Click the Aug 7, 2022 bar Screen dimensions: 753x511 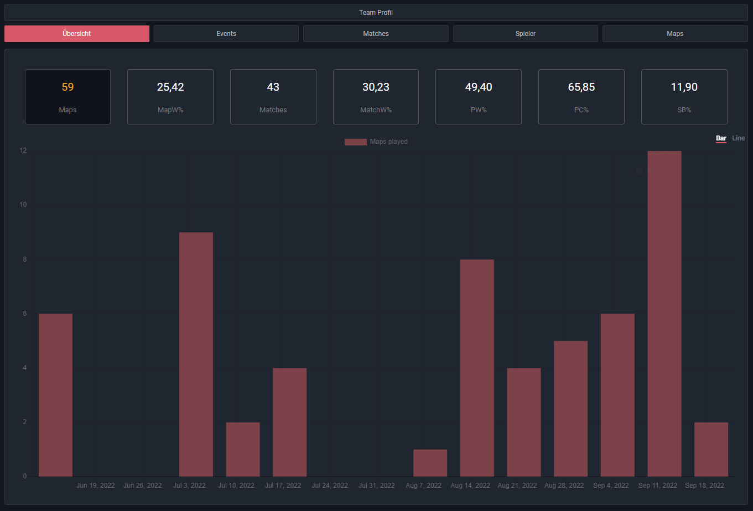[430, 463]
